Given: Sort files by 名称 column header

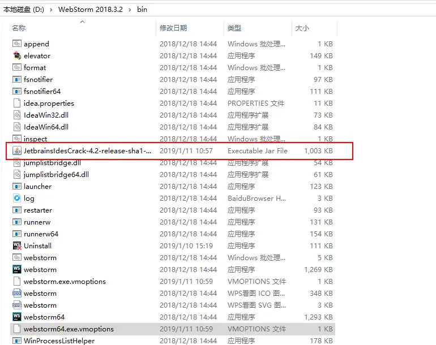Looking at the screenshot, I should pos(19,28).
